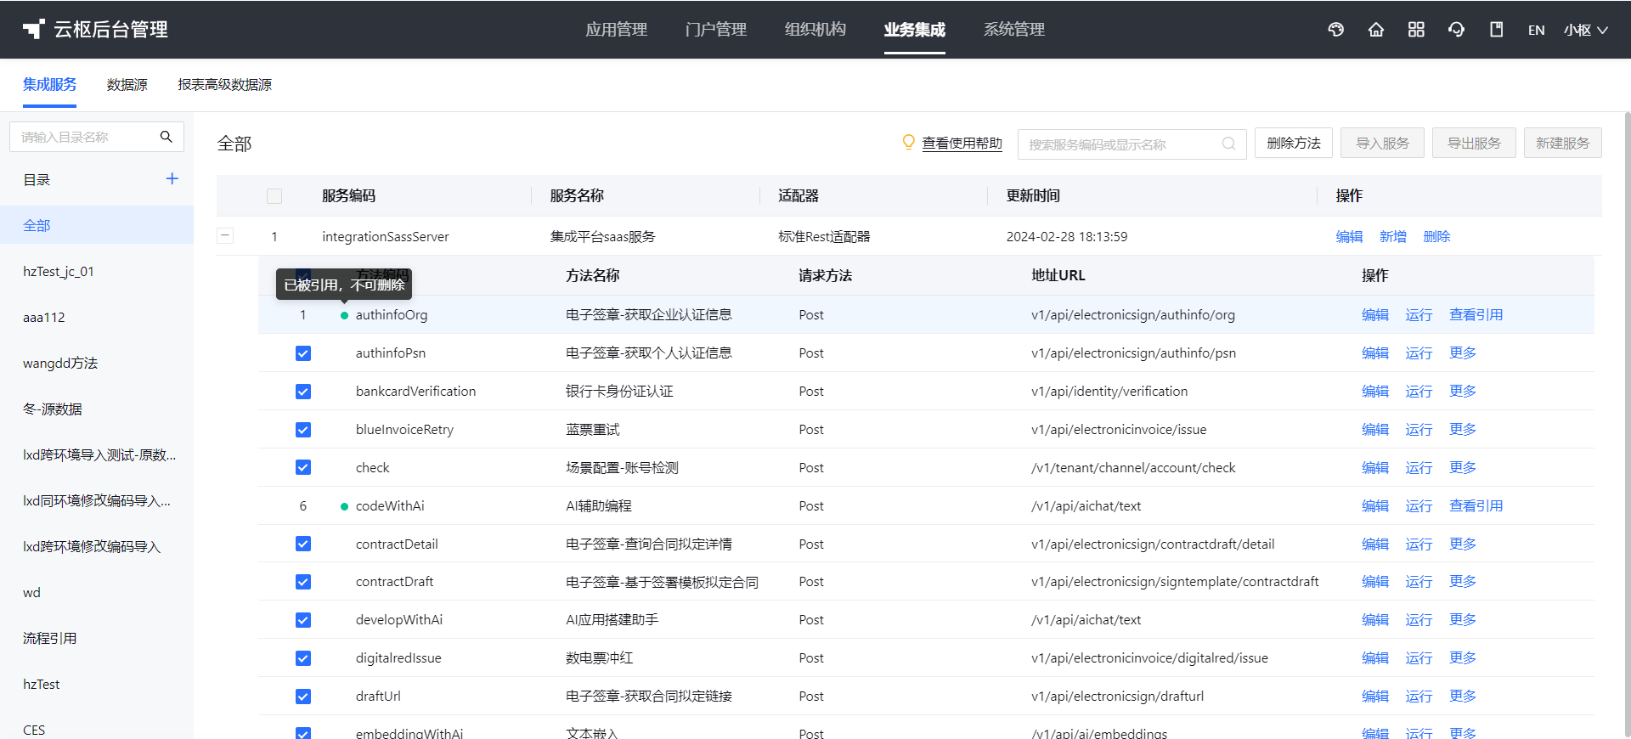The width and height of the screenshot is (1631, 739).
Task: Open 更多 menu for contractDraft
Action: tap(1463, 582)
